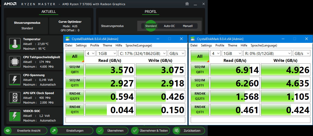Image resolution: width=313 pixels, height=136 pixels.
Task: Select Manuell control mode
Action: pos(188,26)
